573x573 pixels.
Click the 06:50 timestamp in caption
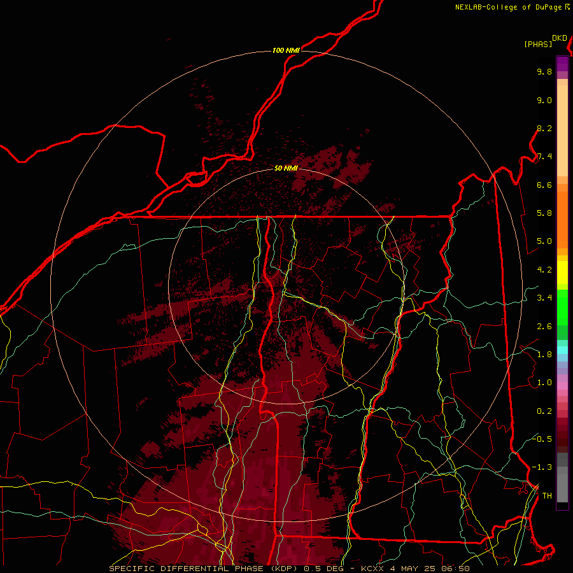point(455,569)
